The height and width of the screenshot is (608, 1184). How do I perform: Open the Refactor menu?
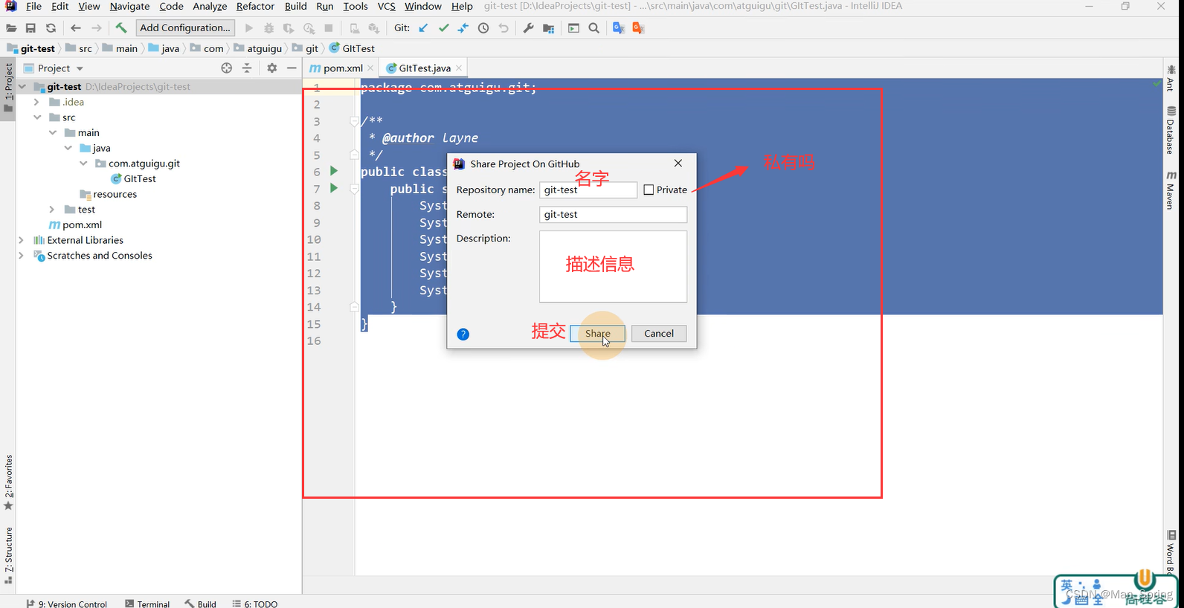255,6
